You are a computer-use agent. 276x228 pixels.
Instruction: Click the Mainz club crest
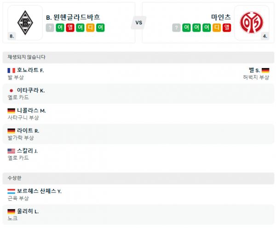pos(250,22)
